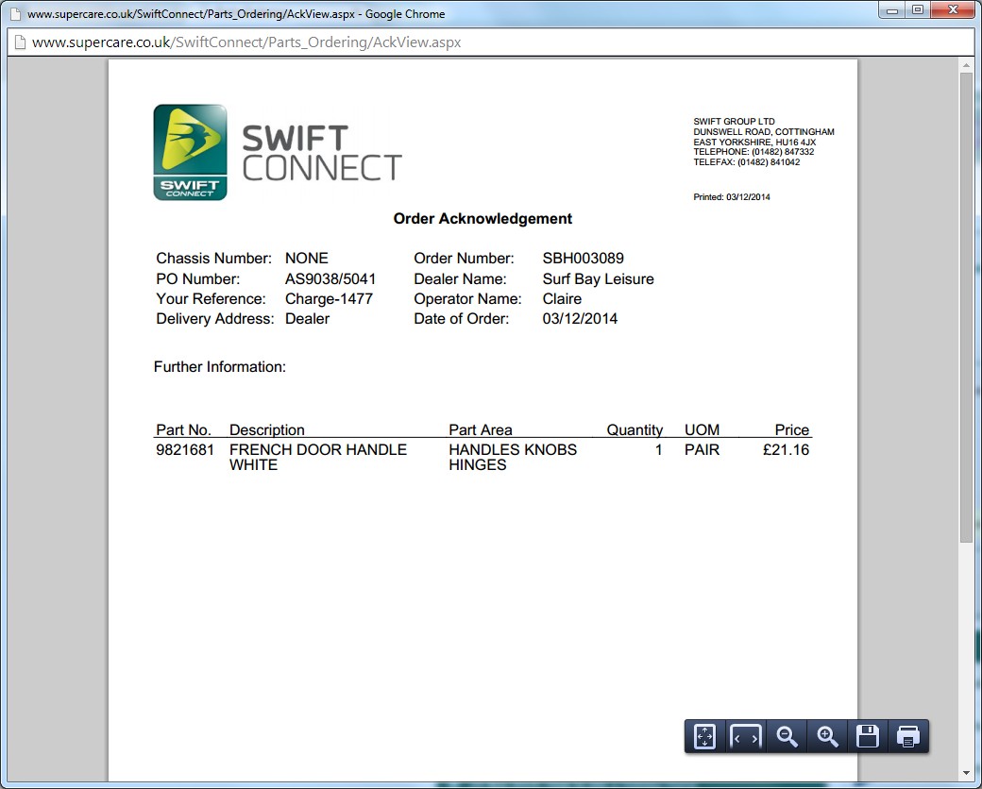Click the TELEPHONE: (01482) 847332 line
The width and height of the screenshot is (982, 789).
click(x=753, y=152)
